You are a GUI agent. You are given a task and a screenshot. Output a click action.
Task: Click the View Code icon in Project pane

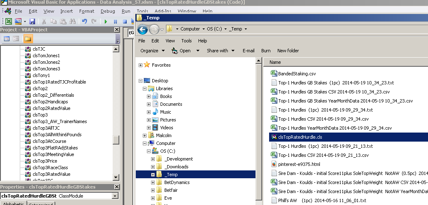pos(7,39)
